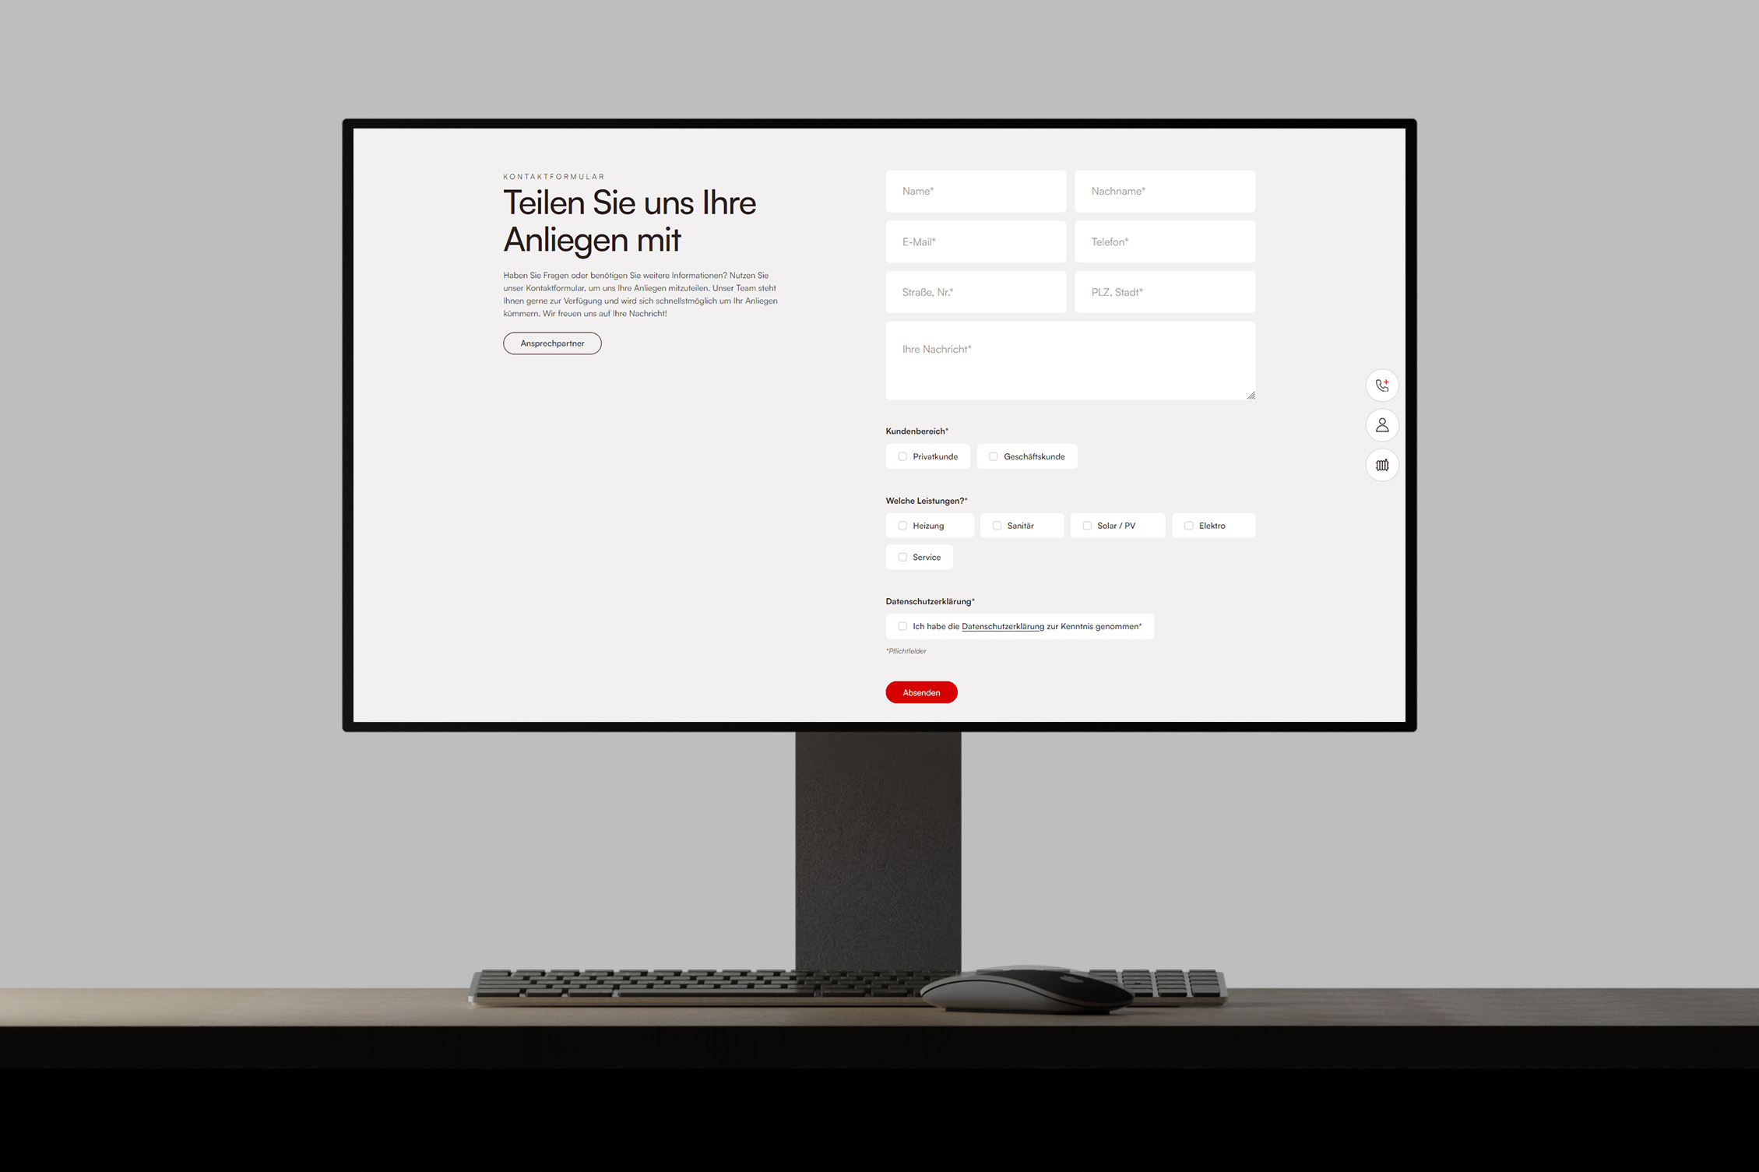Screen dimensions: 1759x1172
Task: Click the Abenden submit button
Action: point(922,692)
